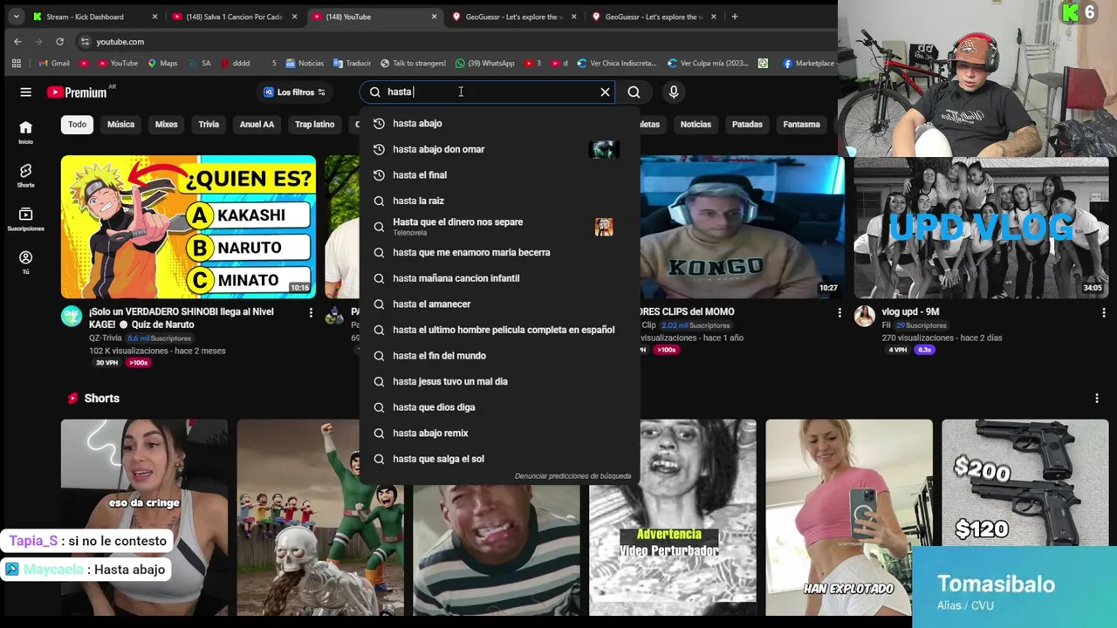Open the Marketplace bookmark

point(809,63)
